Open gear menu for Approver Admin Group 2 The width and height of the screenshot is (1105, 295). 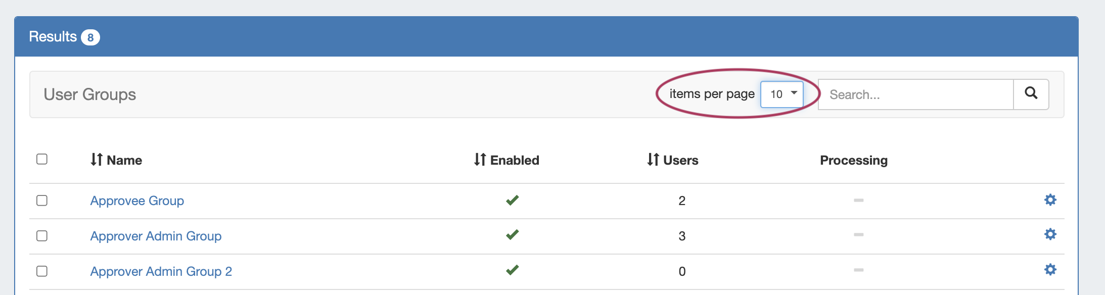(x=1050, y=270)
